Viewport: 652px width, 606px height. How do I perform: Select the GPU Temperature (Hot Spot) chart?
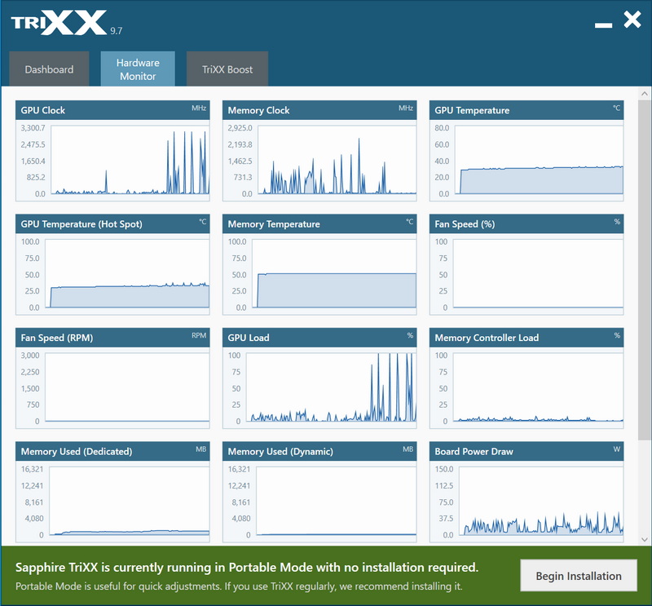point(127,273)
